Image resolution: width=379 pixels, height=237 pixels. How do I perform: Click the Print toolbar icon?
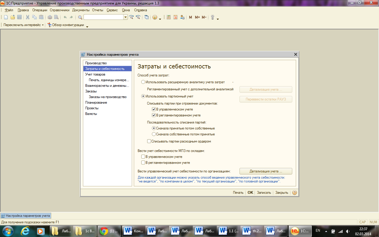[x=50, y=17]
